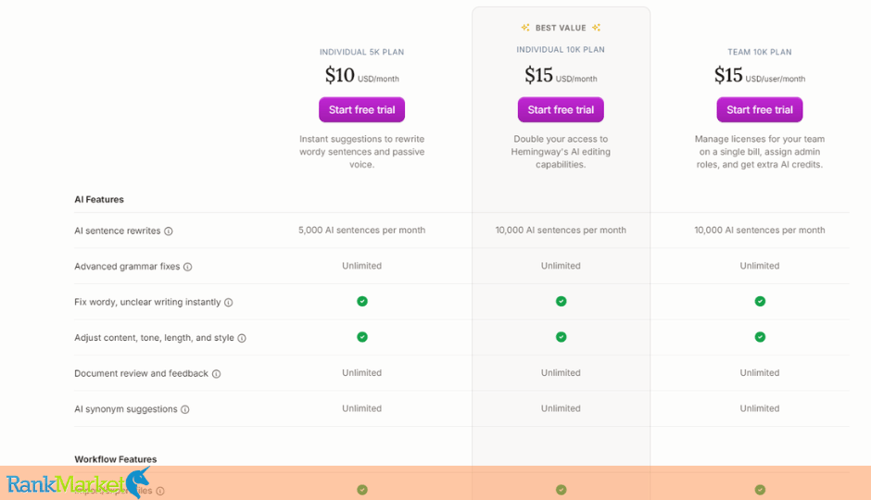The width and height of the screenshot is (871, 500).
Task: Click Team plan Unlimited for AI synonym suggestions
Action: [x=760, y=408]
